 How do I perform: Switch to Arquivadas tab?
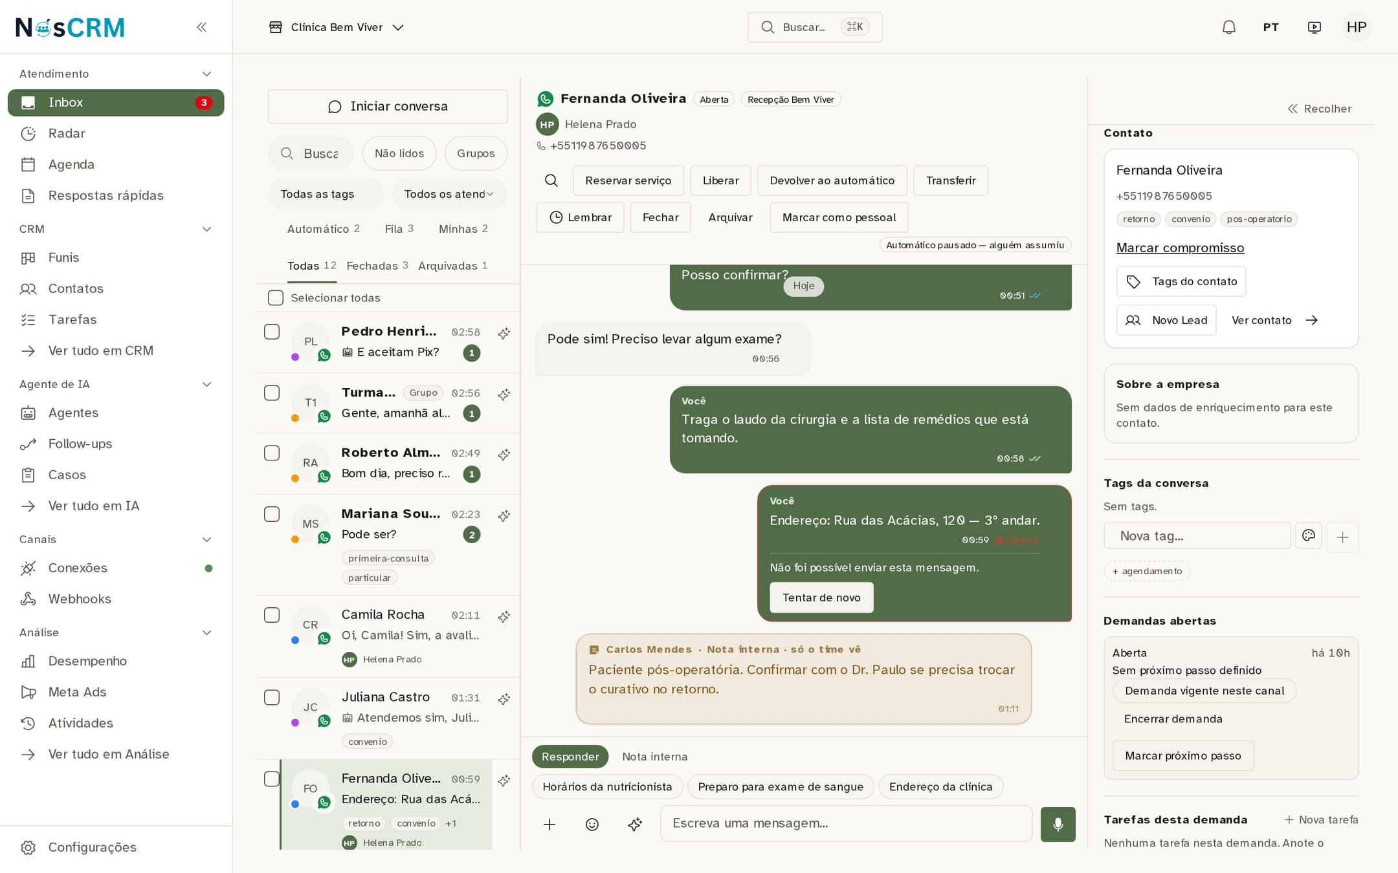tap(452, 266)
